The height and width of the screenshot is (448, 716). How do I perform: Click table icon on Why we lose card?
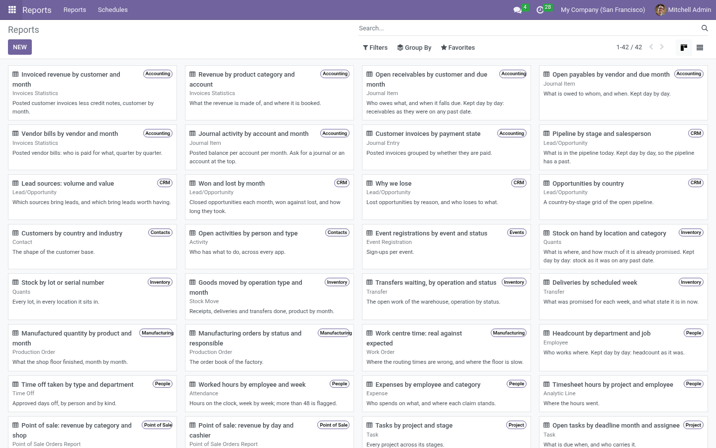click(369, 183)
